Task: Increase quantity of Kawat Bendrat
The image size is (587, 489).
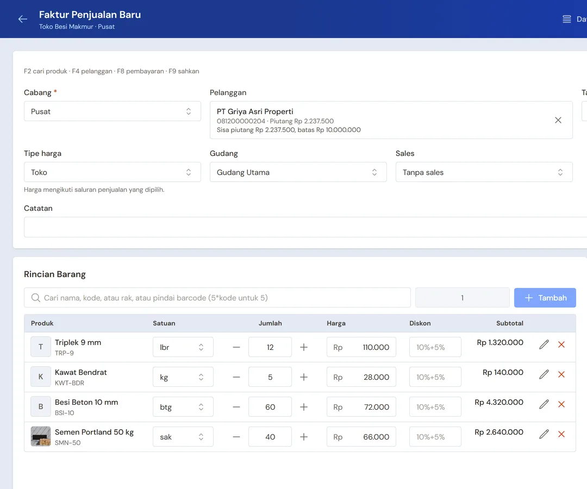Action: click(304, 377)
